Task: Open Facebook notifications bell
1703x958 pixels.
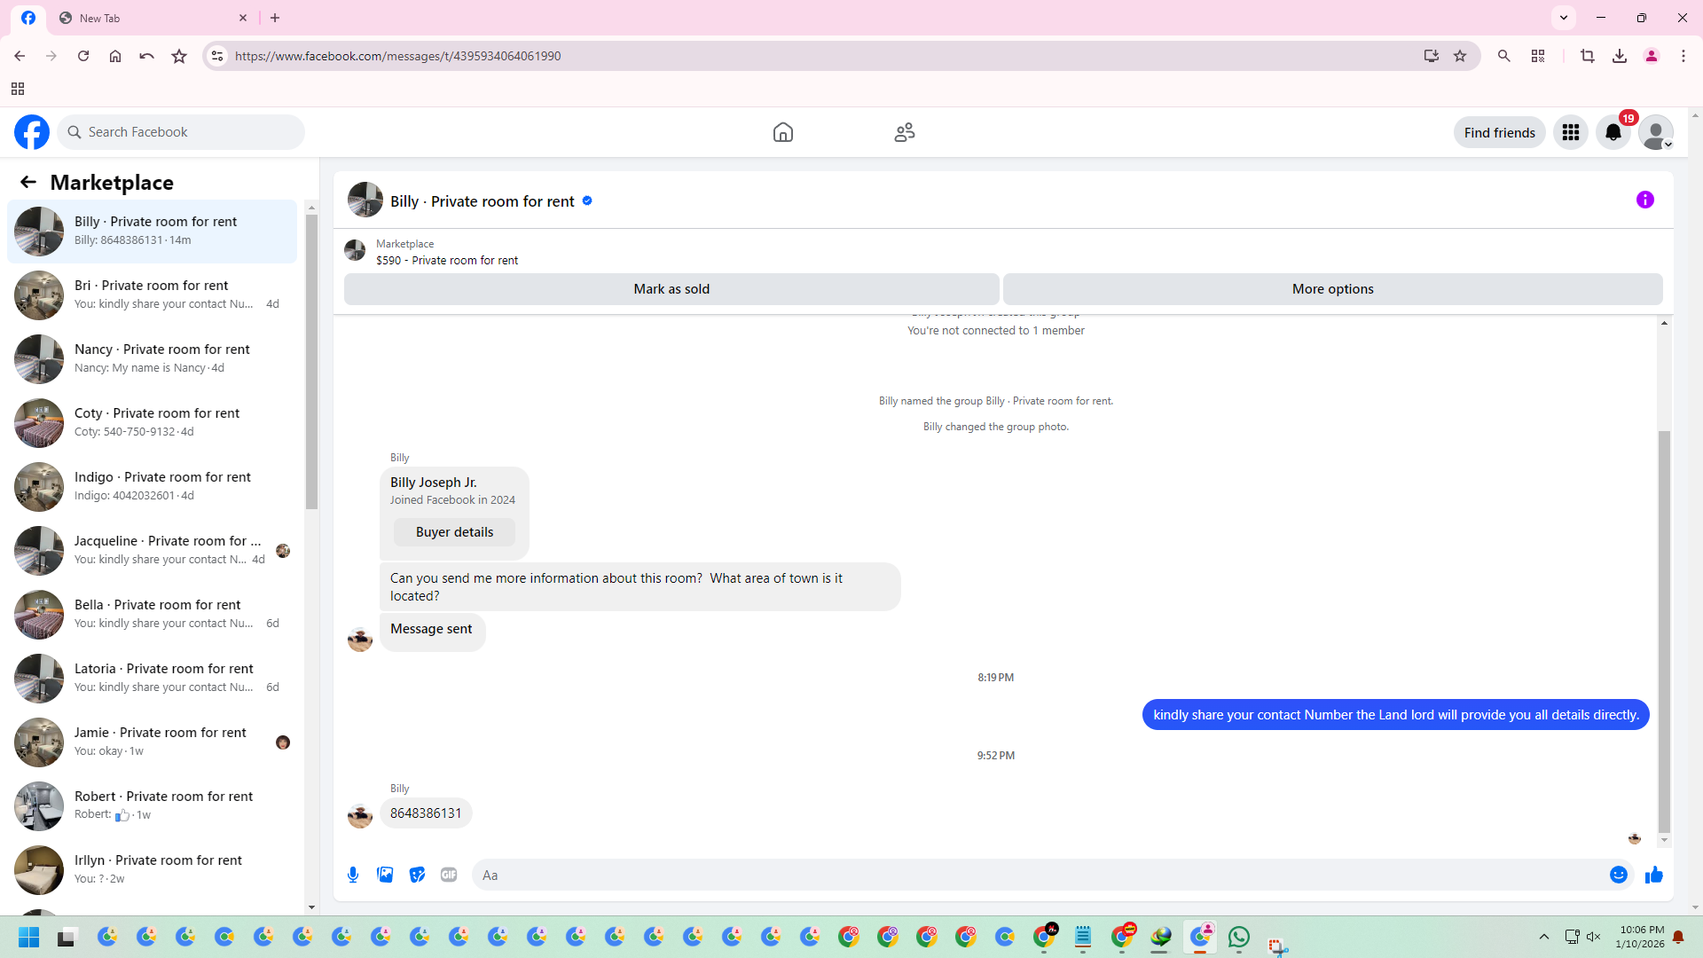Action: coord(1613,132)
